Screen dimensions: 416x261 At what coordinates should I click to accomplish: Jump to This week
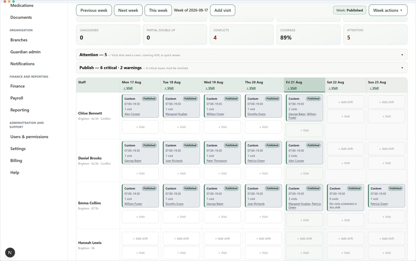(x=158, y=10)
